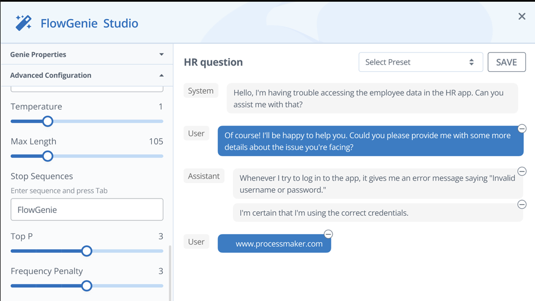Screen dimensions: 535x301
Task: Click the Max Length value 105
Action: coord(156,141)
